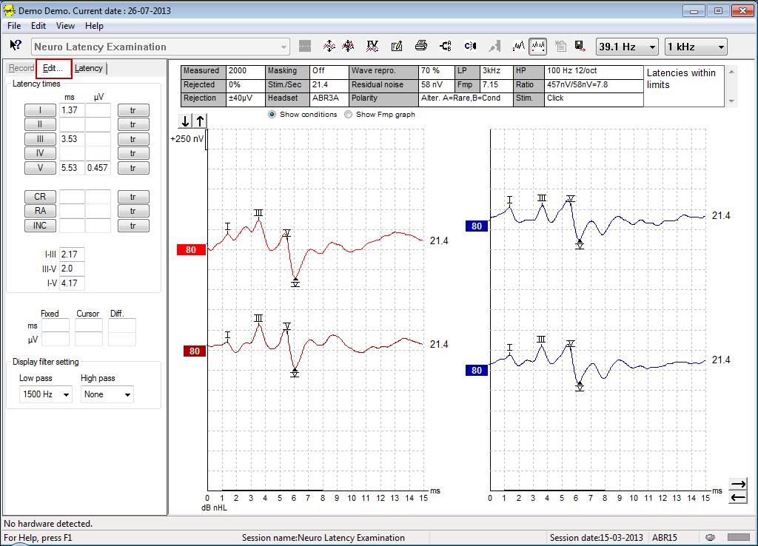Click the group curves together icon

click(348, 47)
